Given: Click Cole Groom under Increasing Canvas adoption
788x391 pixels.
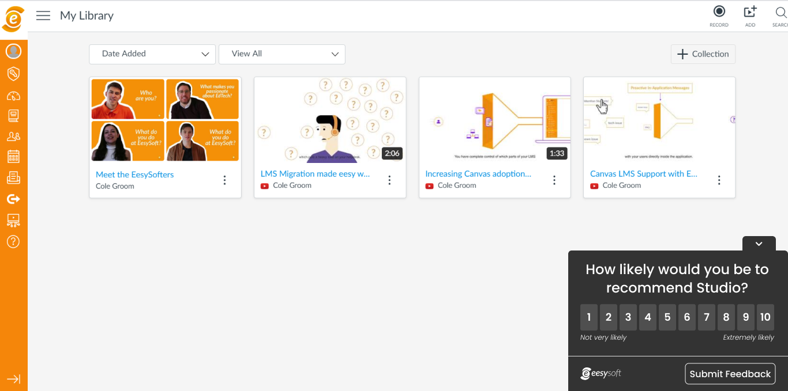Looking at the screenshot, I should click(457, 185).
